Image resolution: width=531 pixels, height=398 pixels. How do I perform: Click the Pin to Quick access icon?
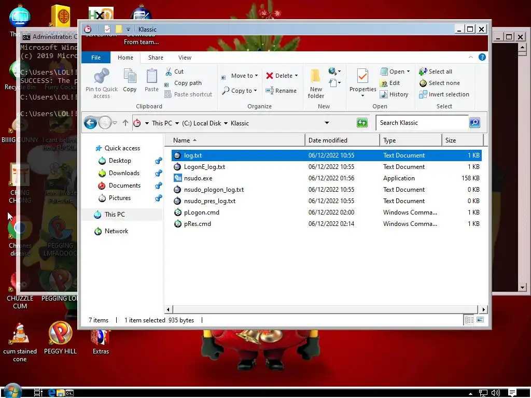101,76
